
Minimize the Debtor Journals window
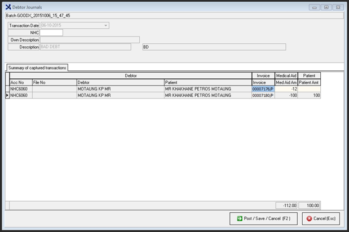tap(314, 7)
